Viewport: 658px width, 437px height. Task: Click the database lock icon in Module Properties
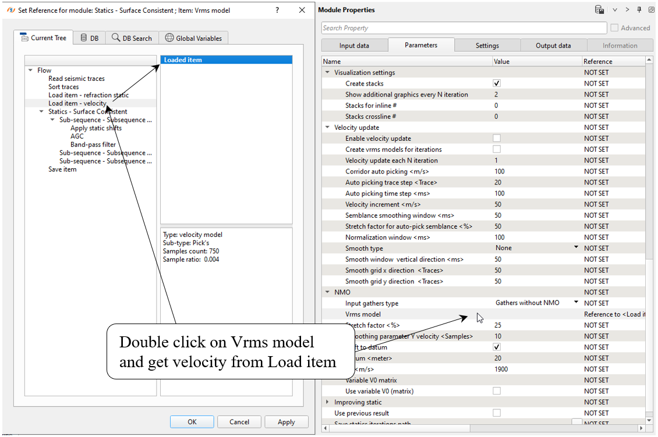pyautogui.click(x=599, y=10)
